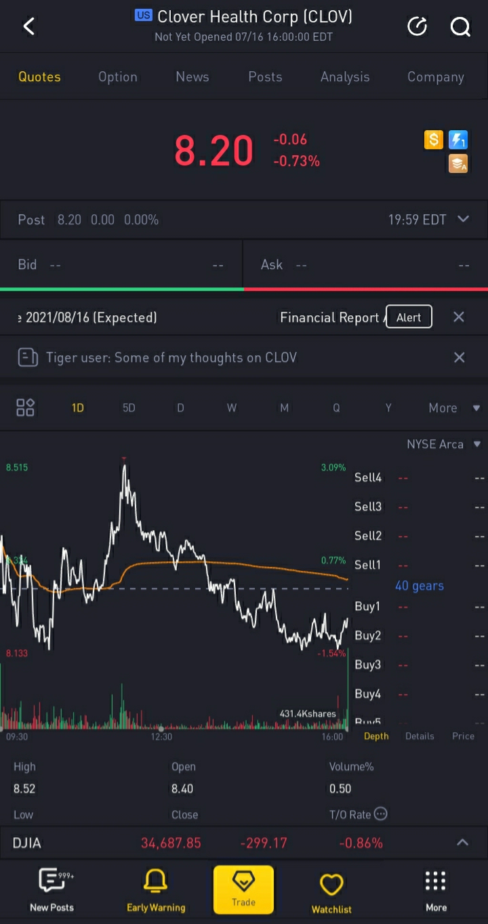Tap the post note icon beside Tiger user
This screenshot has width=488, height=924.
(28, 357)
